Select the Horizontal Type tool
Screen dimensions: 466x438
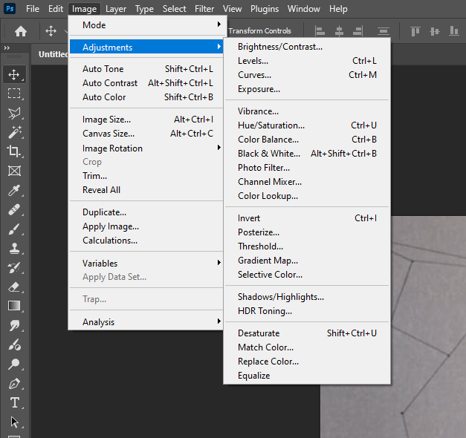coord(15,403)
